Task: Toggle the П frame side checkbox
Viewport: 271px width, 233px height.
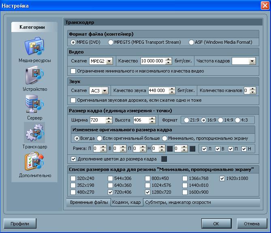Action: pyautogui.click(x=231, y=149)
